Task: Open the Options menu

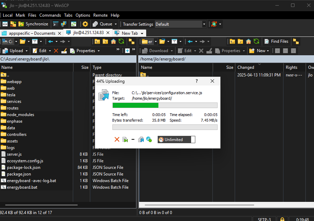Action: [83, 15]
